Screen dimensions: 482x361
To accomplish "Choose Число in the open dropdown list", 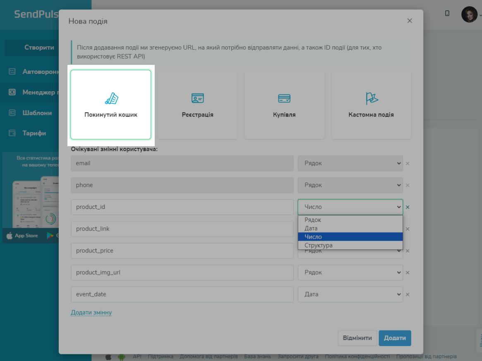I will coord(350,237).
